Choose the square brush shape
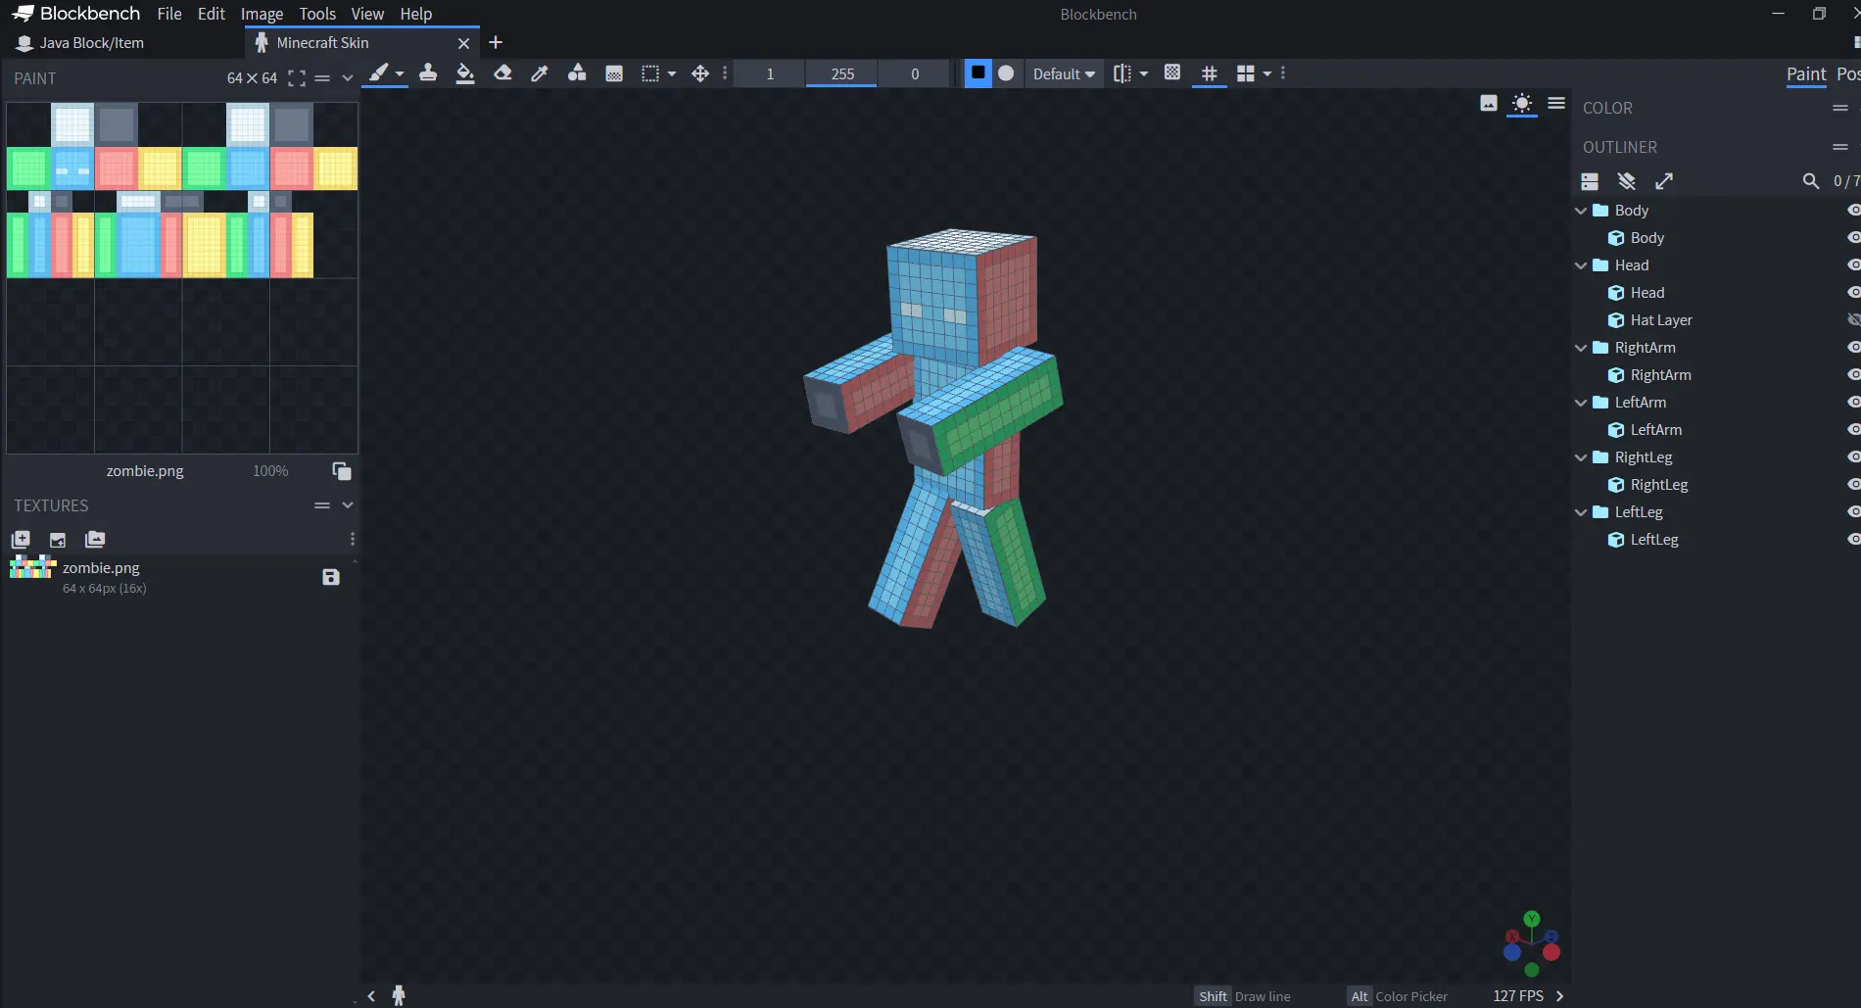1861x1008 pixels. 978,73
